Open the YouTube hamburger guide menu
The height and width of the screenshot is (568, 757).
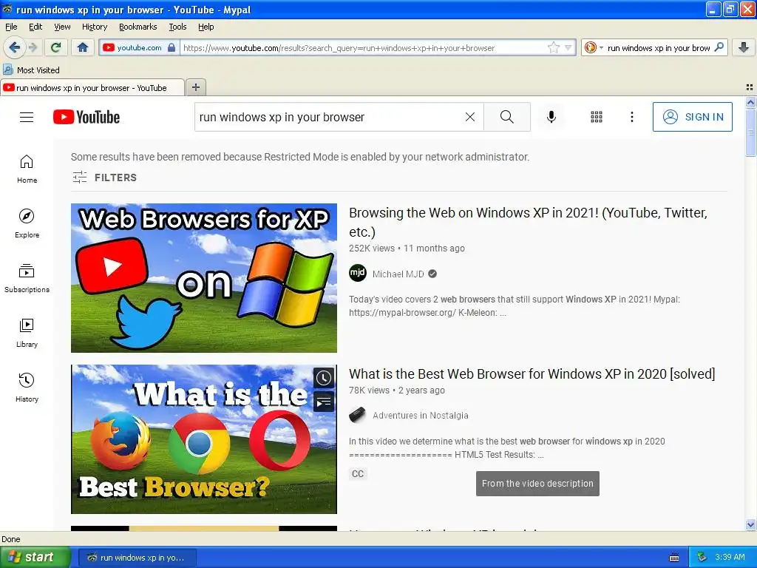27,117
